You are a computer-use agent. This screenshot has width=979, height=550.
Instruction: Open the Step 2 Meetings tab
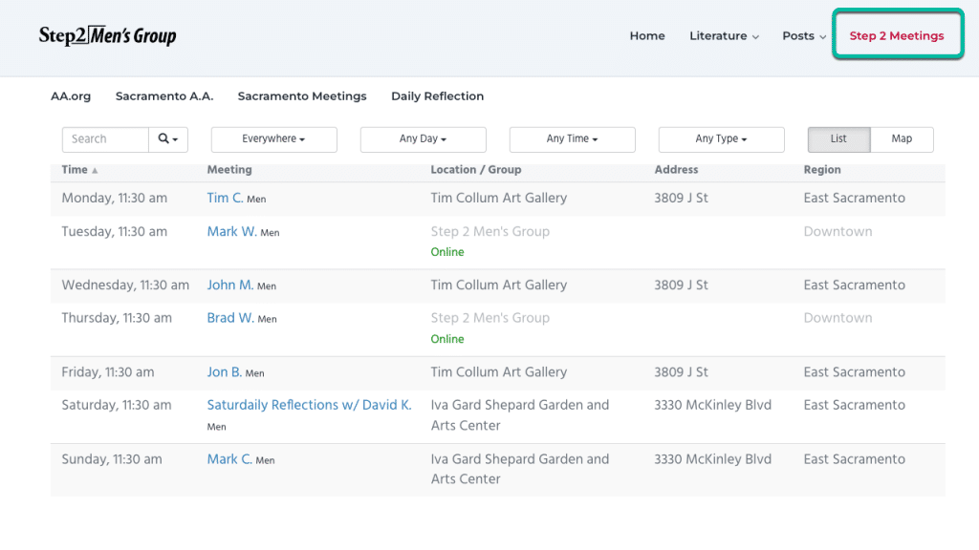897,36
